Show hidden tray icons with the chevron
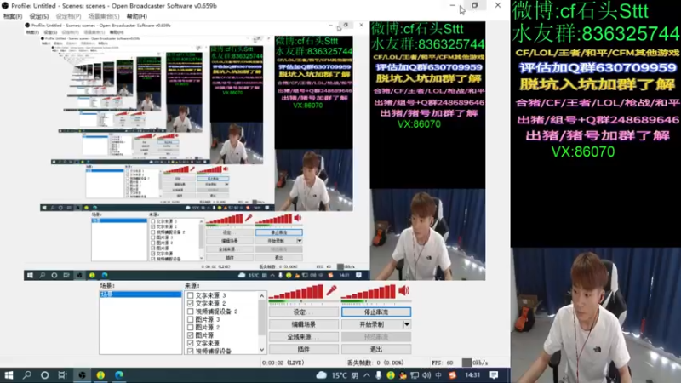The width and height of the screenshot is (681, 383). point(367,375)
